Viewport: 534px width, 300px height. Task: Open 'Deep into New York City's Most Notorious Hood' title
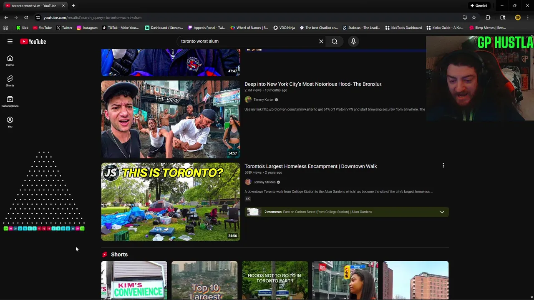click(x=313, y=84)
